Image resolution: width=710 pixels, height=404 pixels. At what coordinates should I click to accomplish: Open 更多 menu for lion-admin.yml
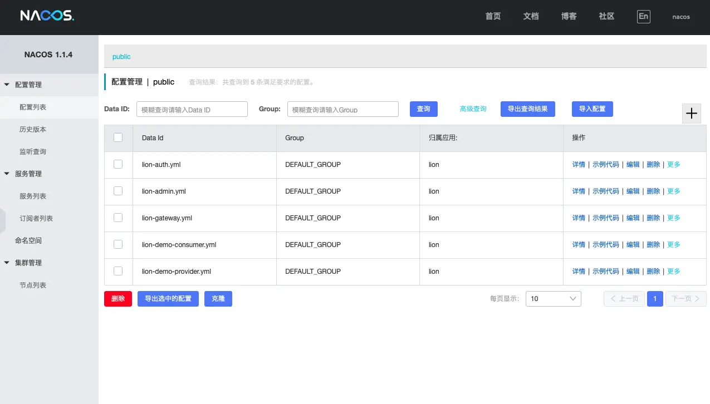point(674,191)
